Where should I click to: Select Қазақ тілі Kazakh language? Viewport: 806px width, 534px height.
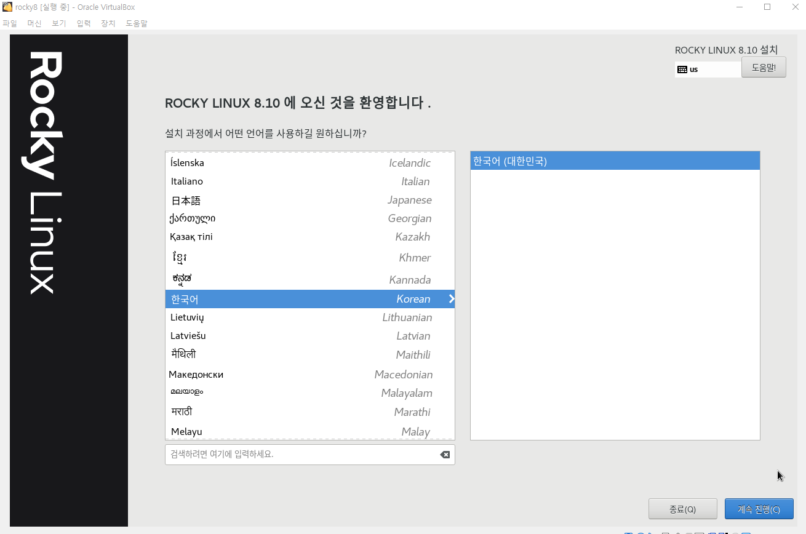[x=310, y=237]
